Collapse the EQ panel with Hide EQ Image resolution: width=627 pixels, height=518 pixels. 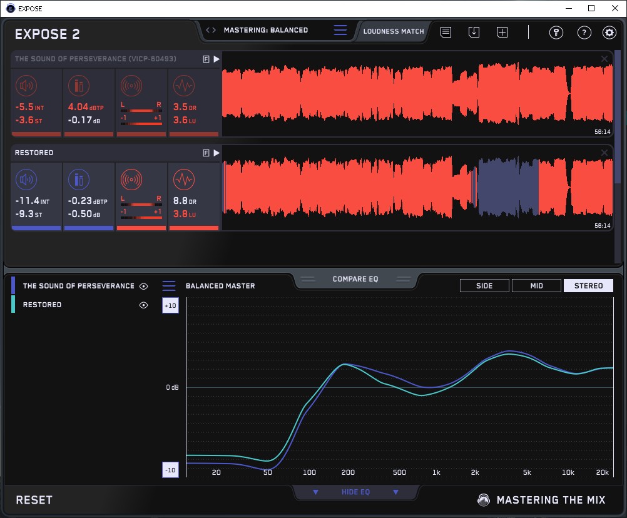[355, 492]
